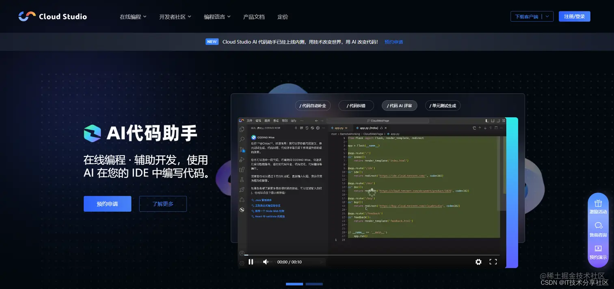Screen dimensions: 614x289
Task: Toggle video fullscreen mode
Action: (493, 262)
